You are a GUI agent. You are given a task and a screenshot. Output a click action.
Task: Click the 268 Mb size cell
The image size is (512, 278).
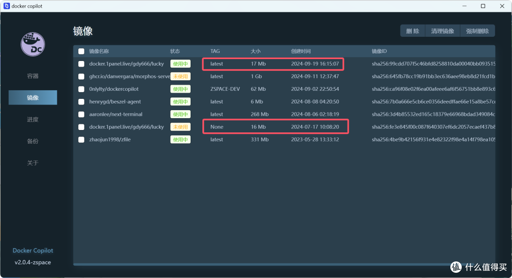260,114
